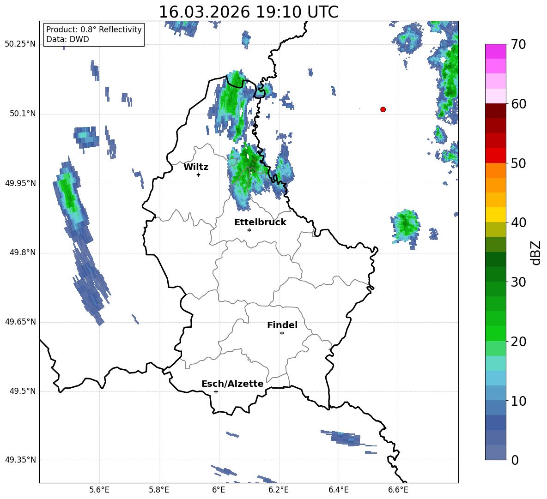547x499 pixels.
Task: Click the dBZ colorbar axis label
Action: (x=535, y=253)
